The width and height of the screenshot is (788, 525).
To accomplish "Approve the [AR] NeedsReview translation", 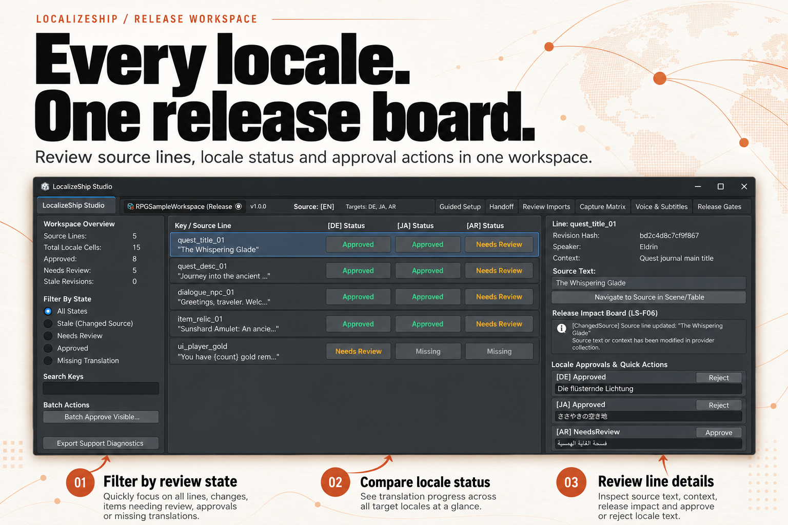I will pos(719,433).
